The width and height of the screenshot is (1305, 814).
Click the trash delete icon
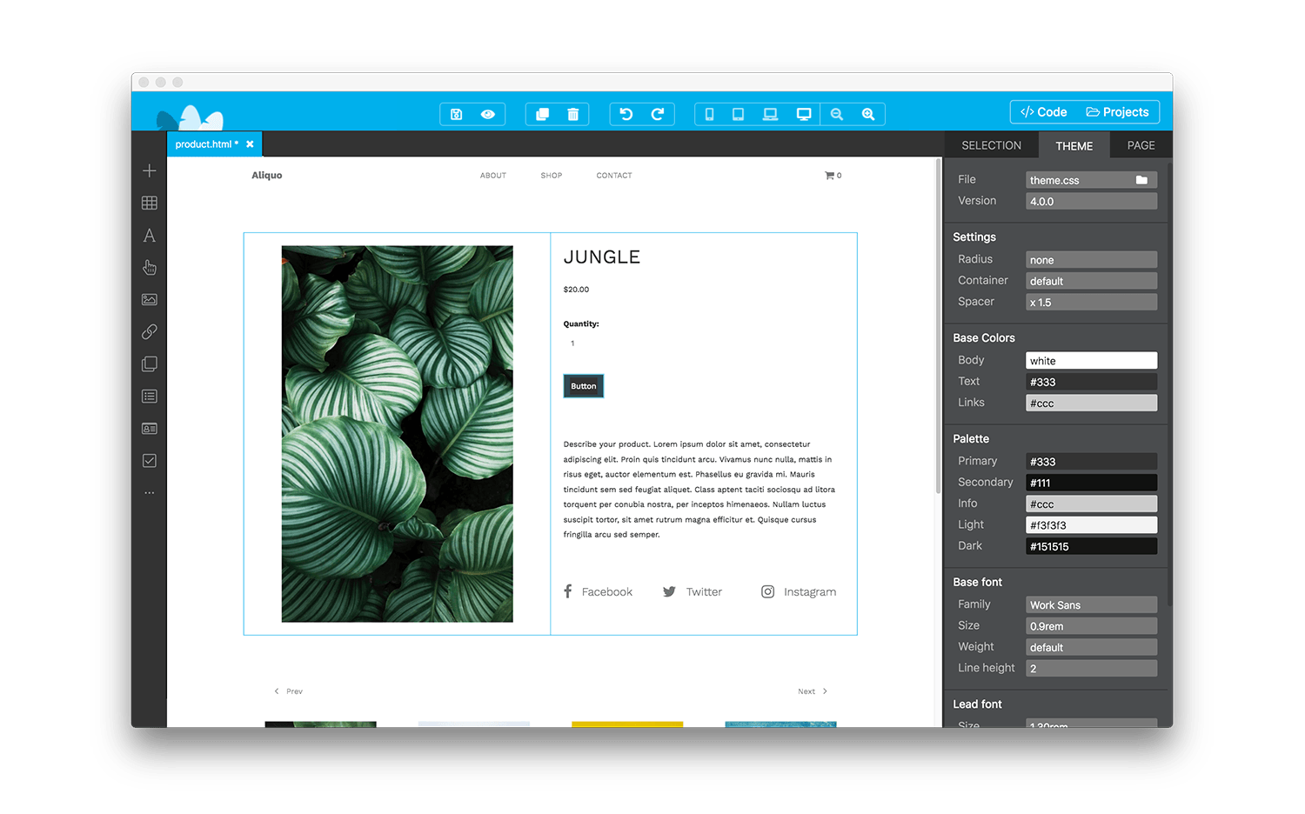tap(573, 114)
